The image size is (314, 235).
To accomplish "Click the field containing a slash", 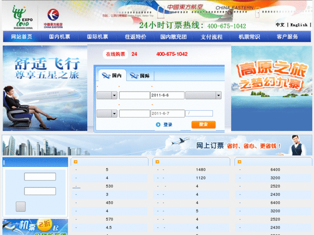I will coord(199,113).
